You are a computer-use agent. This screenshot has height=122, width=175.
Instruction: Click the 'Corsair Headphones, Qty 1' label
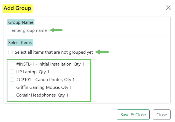point(42,95)
